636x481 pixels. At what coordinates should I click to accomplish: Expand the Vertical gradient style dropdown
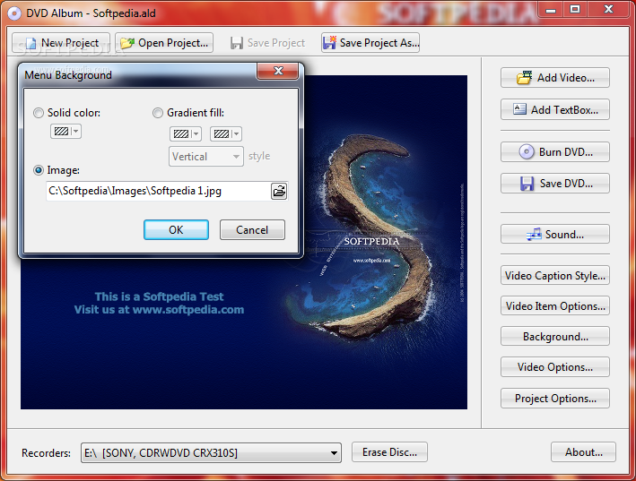(x=206, y=156)
